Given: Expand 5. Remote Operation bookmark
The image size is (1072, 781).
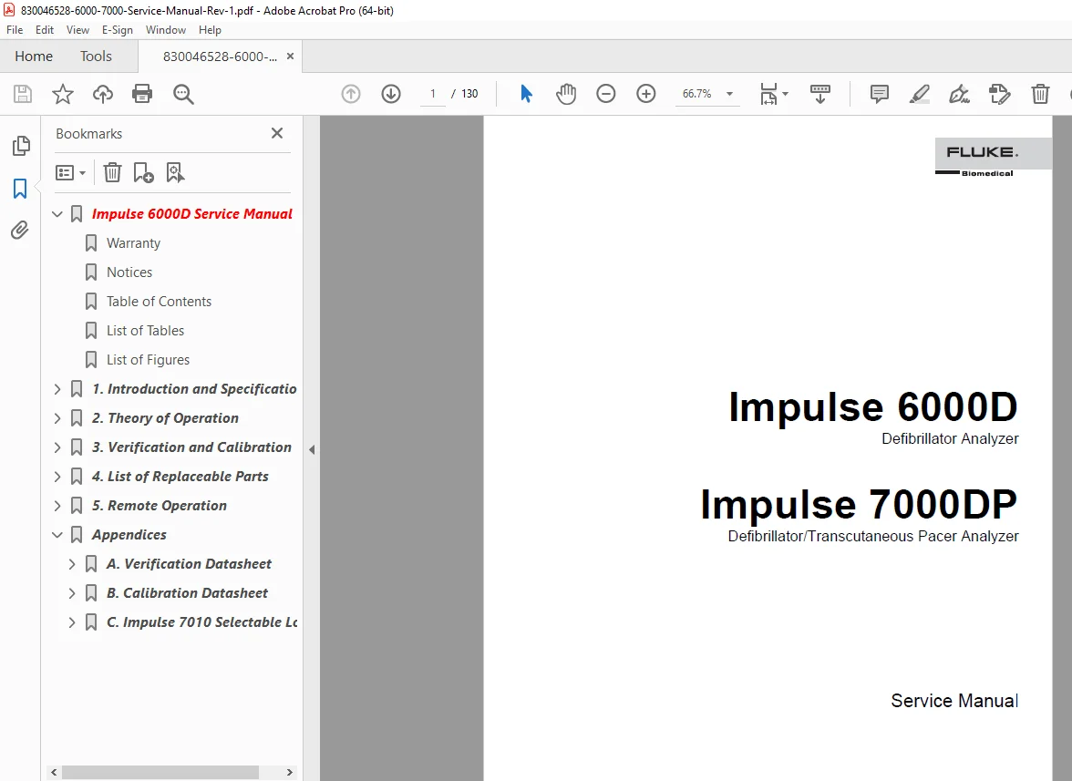Looking at the screenshot, I should tap(57, 506).
